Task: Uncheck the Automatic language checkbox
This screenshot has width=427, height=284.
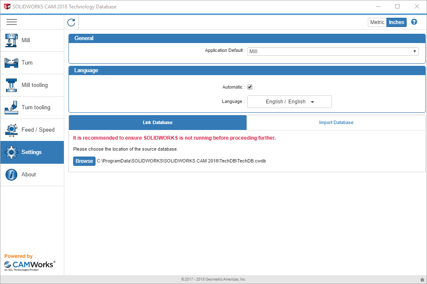Action: 250,87
